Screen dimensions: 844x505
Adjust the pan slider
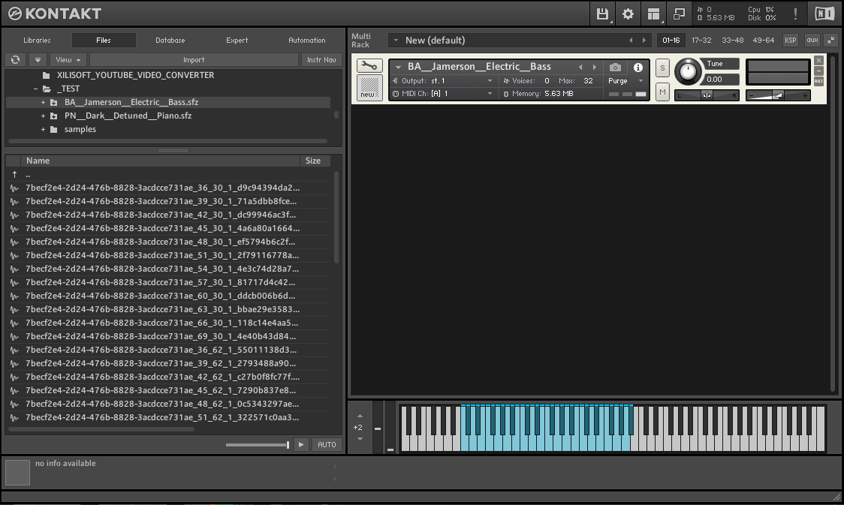tap(707, 95)
